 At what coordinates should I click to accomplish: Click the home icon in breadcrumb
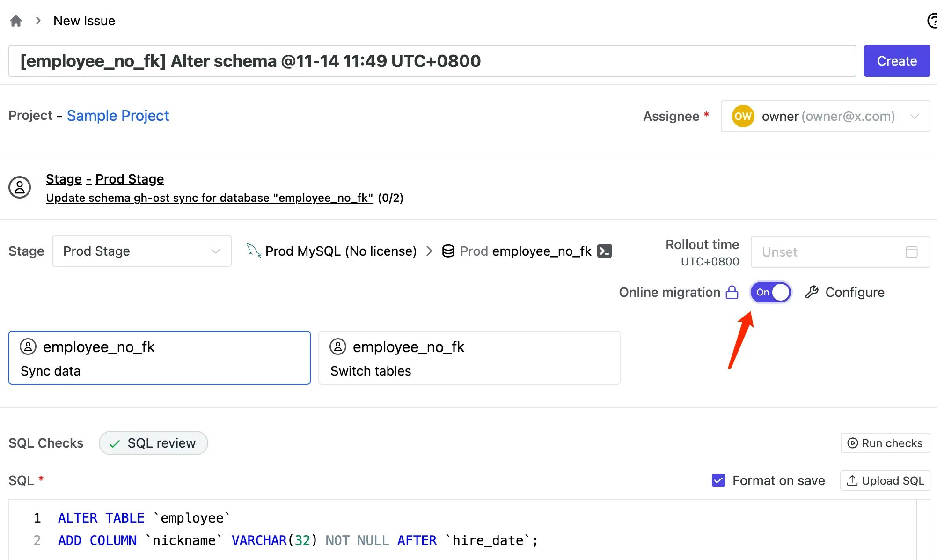point(16,21)
